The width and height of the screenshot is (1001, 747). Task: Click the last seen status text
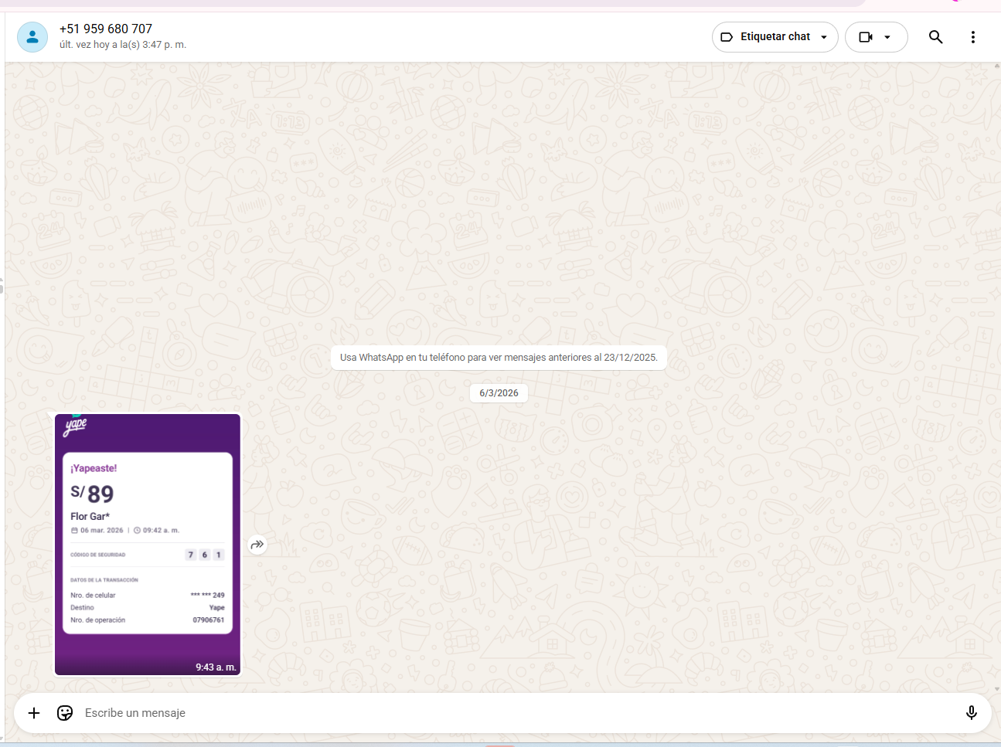point(123,45)
